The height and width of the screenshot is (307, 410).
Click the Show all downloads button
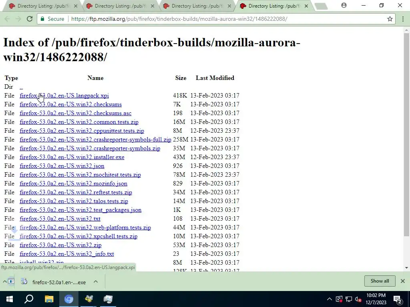pos(380,281)
